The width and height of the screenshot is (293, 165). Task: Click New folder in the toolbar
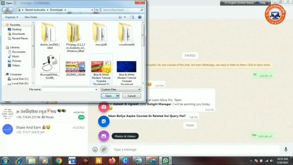[31, 17]
